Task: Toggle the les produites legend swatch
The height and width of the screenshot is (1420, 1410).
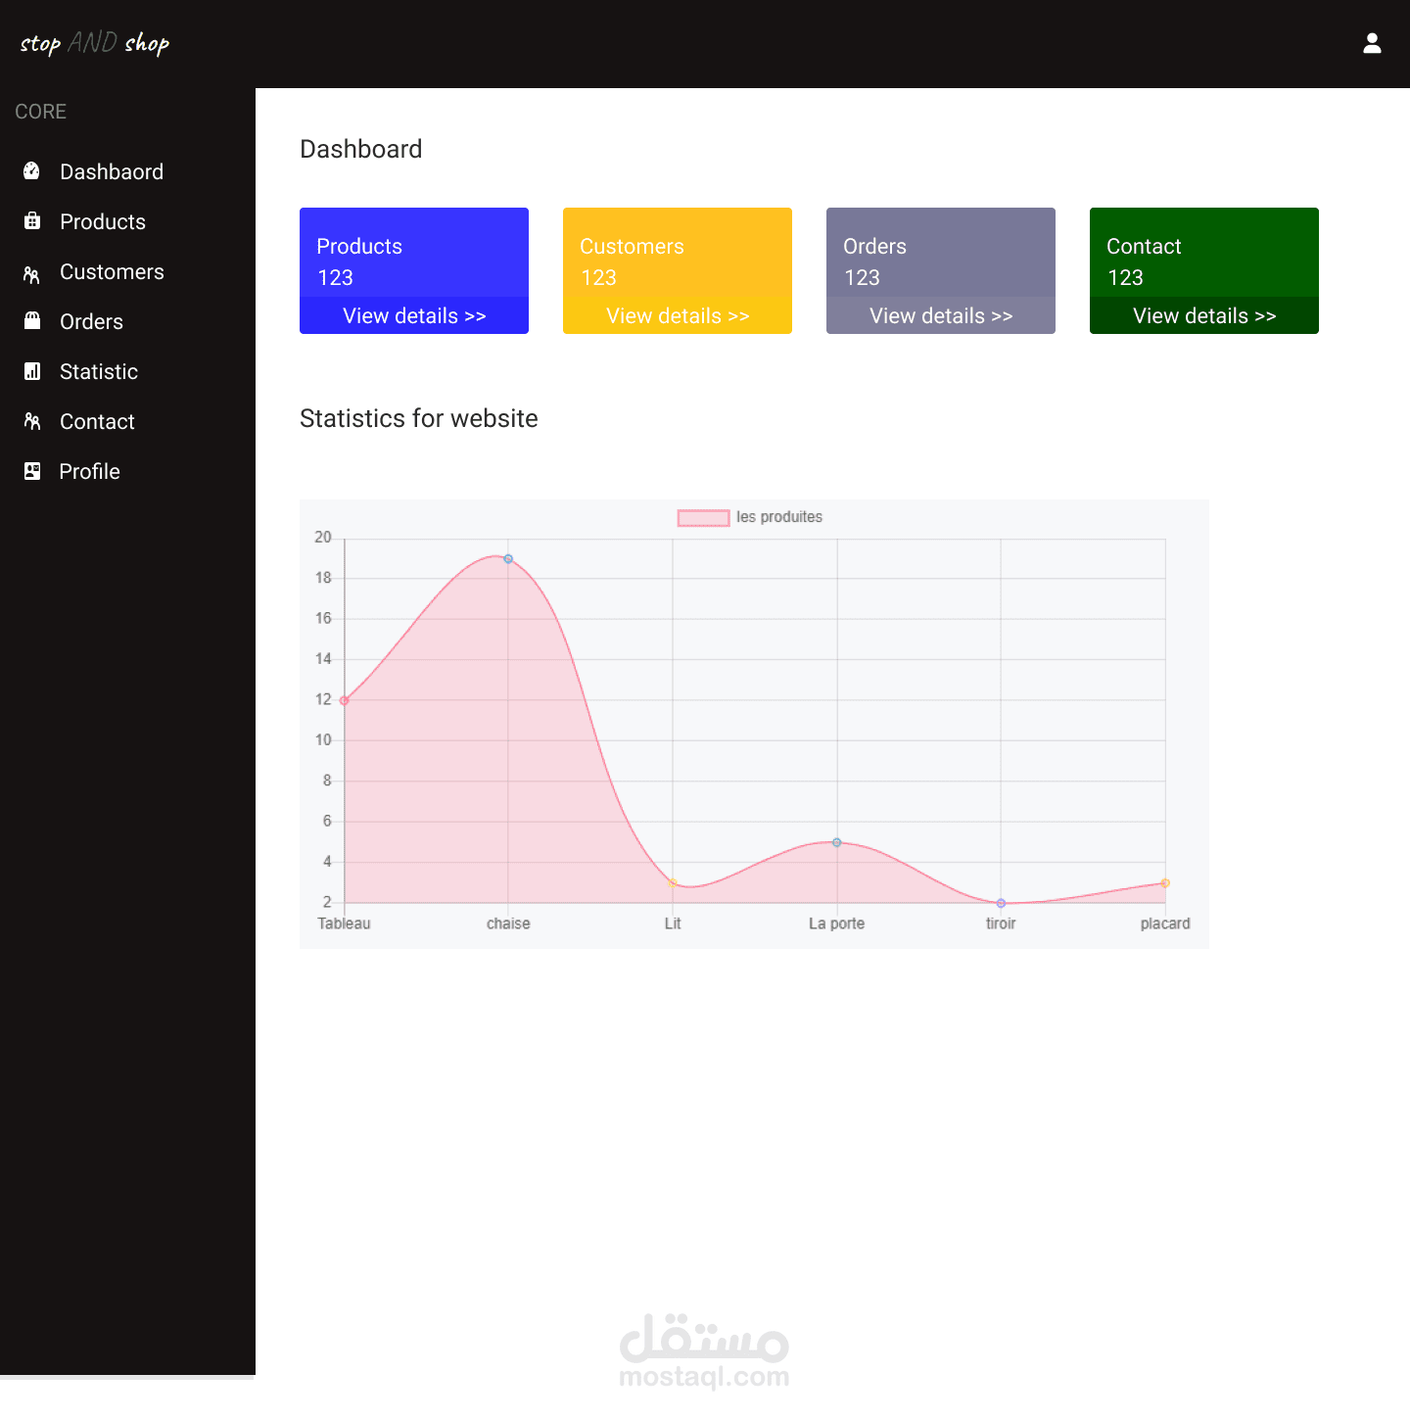Action: tap(703, 518)
